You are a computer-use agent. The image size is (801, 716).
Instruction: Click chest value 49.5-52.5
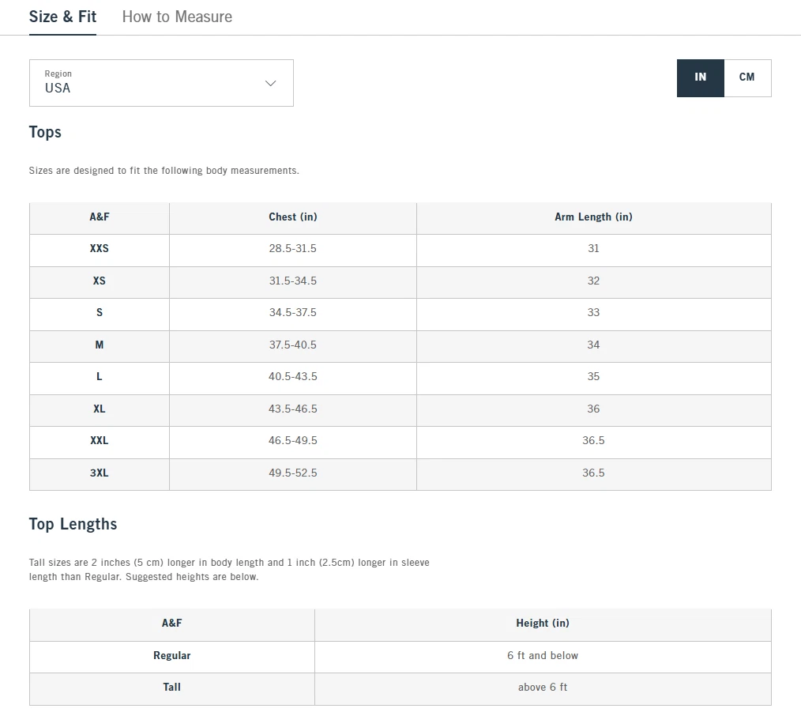coord(293,473)
